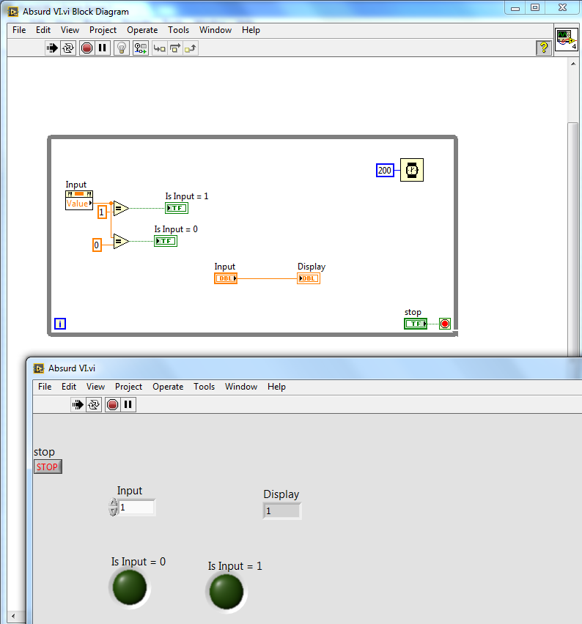This screenshot has width=582, height=624.
Task: Click Step Out toolbar button
Action: pyautogui.click(x=191, y=48)
